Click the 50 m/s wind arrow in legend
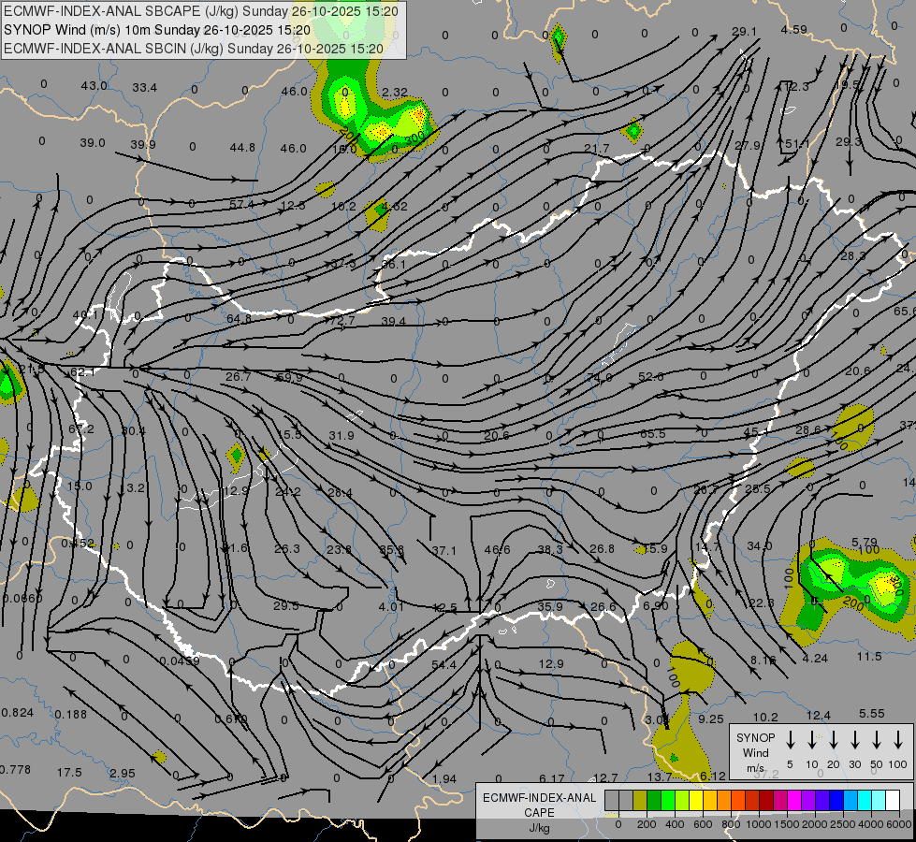 (877, 740)
